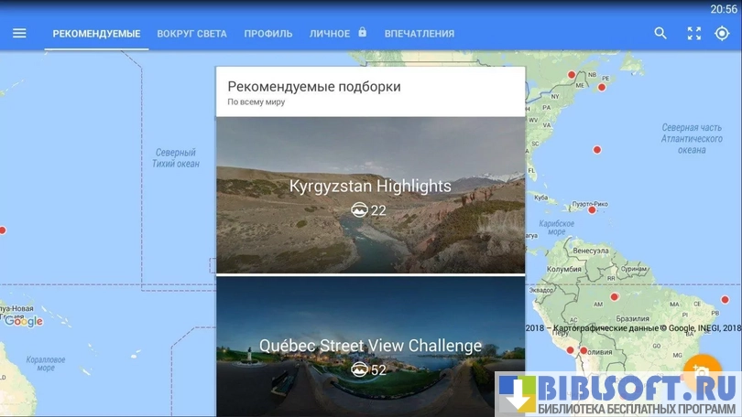The height and width of the screenshot is (417, 742).
Task: Tap the orange camera button
Action: [x=703, y=370]
